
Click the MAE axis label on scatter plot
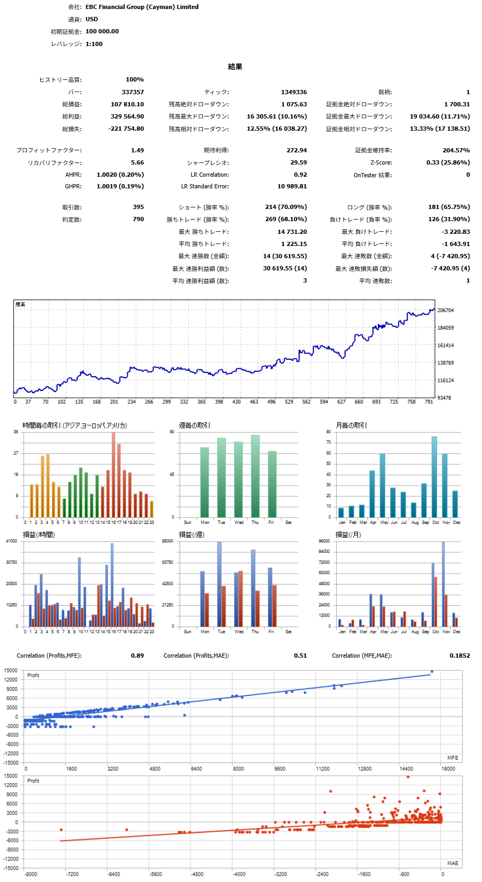[x=452, y=863]
